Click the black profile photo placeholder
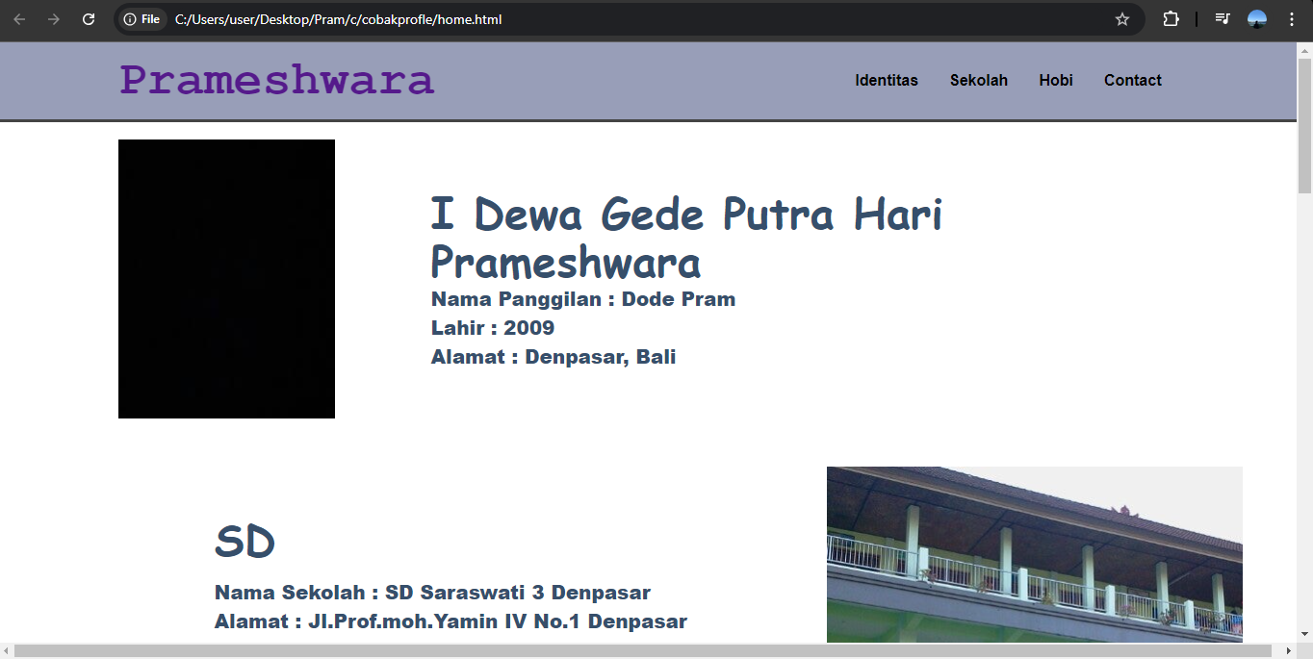Viewport: 1313px width, 659px height. 226,278
